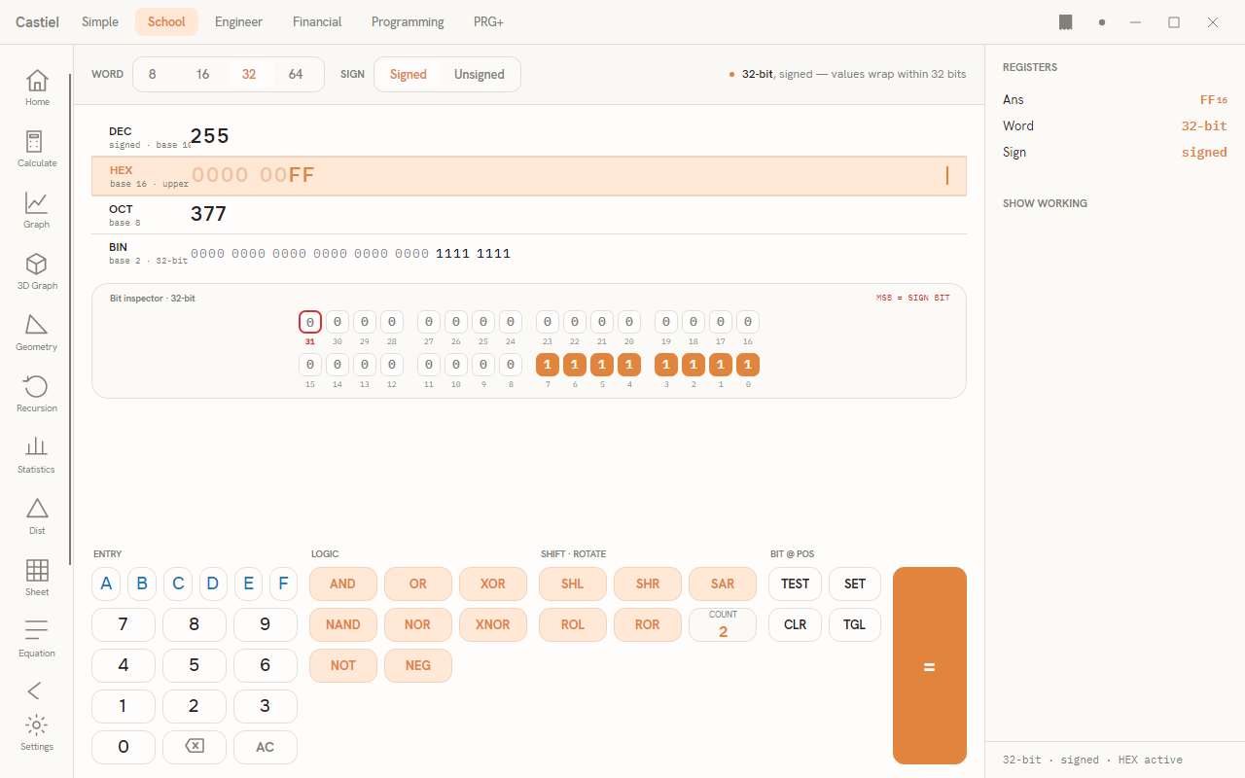Click the NOR logic button

(418, 624)
